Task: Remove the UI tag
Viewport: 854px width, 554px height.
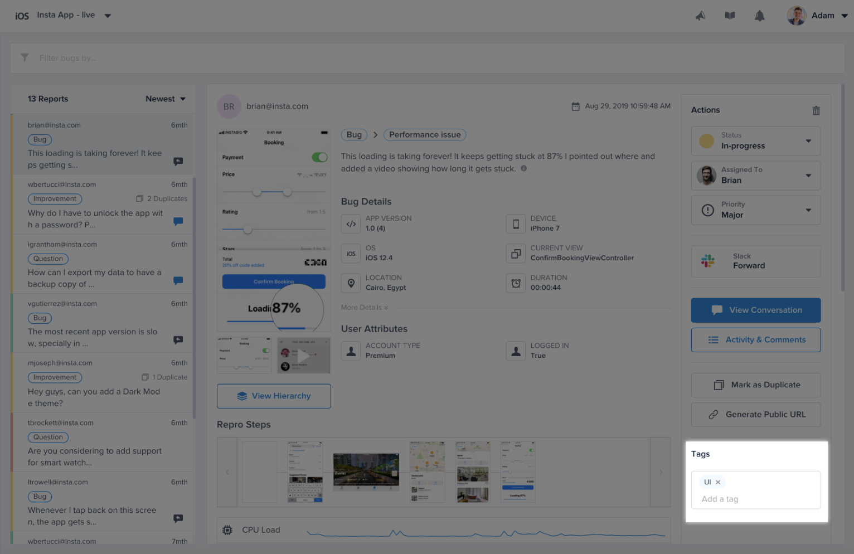Action: pos(718,482)
